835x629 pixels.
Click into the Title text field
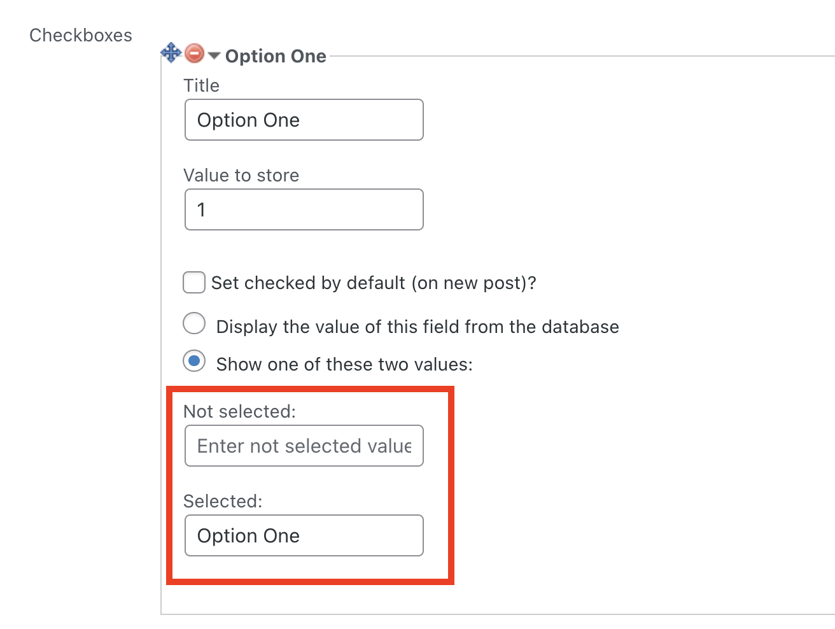pyautogui.click(x=304, y=120)
